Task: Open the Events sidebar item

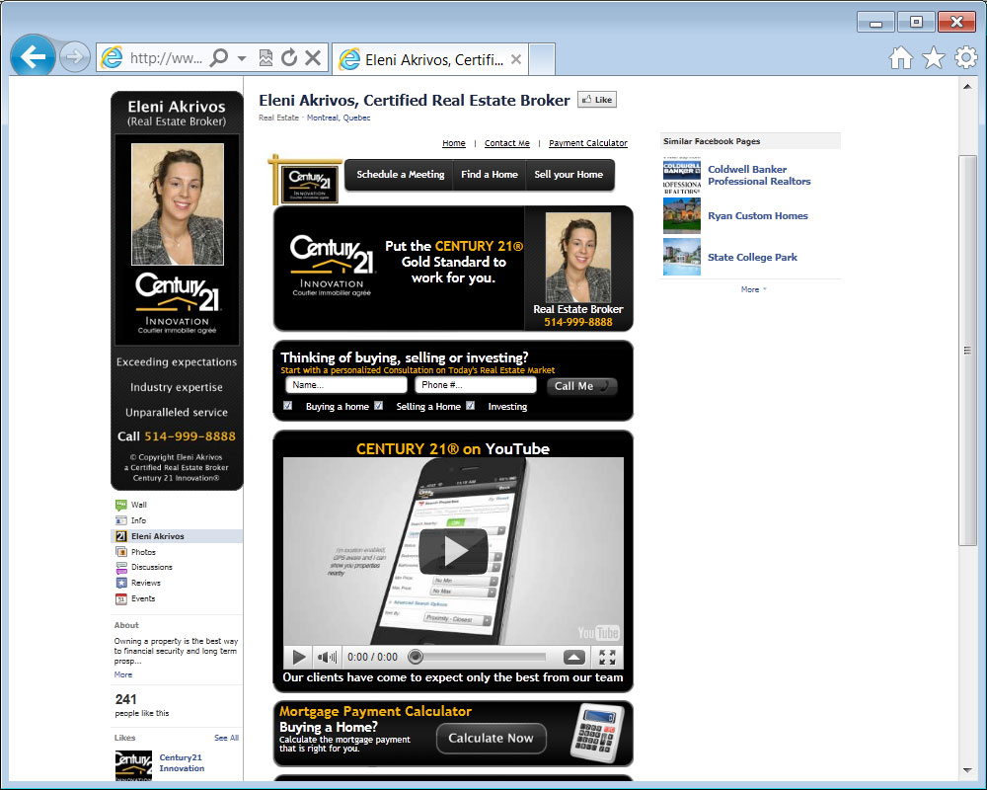Action: 143,598
